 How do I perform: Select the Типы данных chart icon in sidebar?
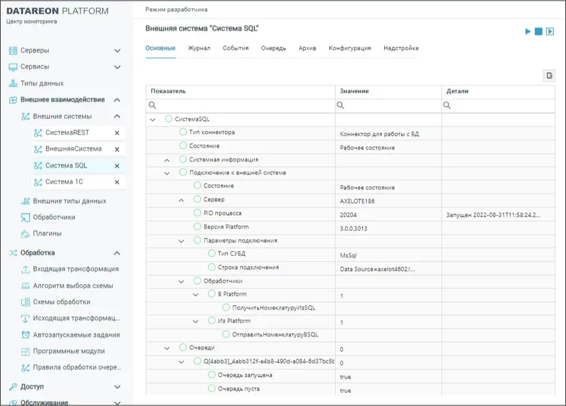(x=14, y=82)
